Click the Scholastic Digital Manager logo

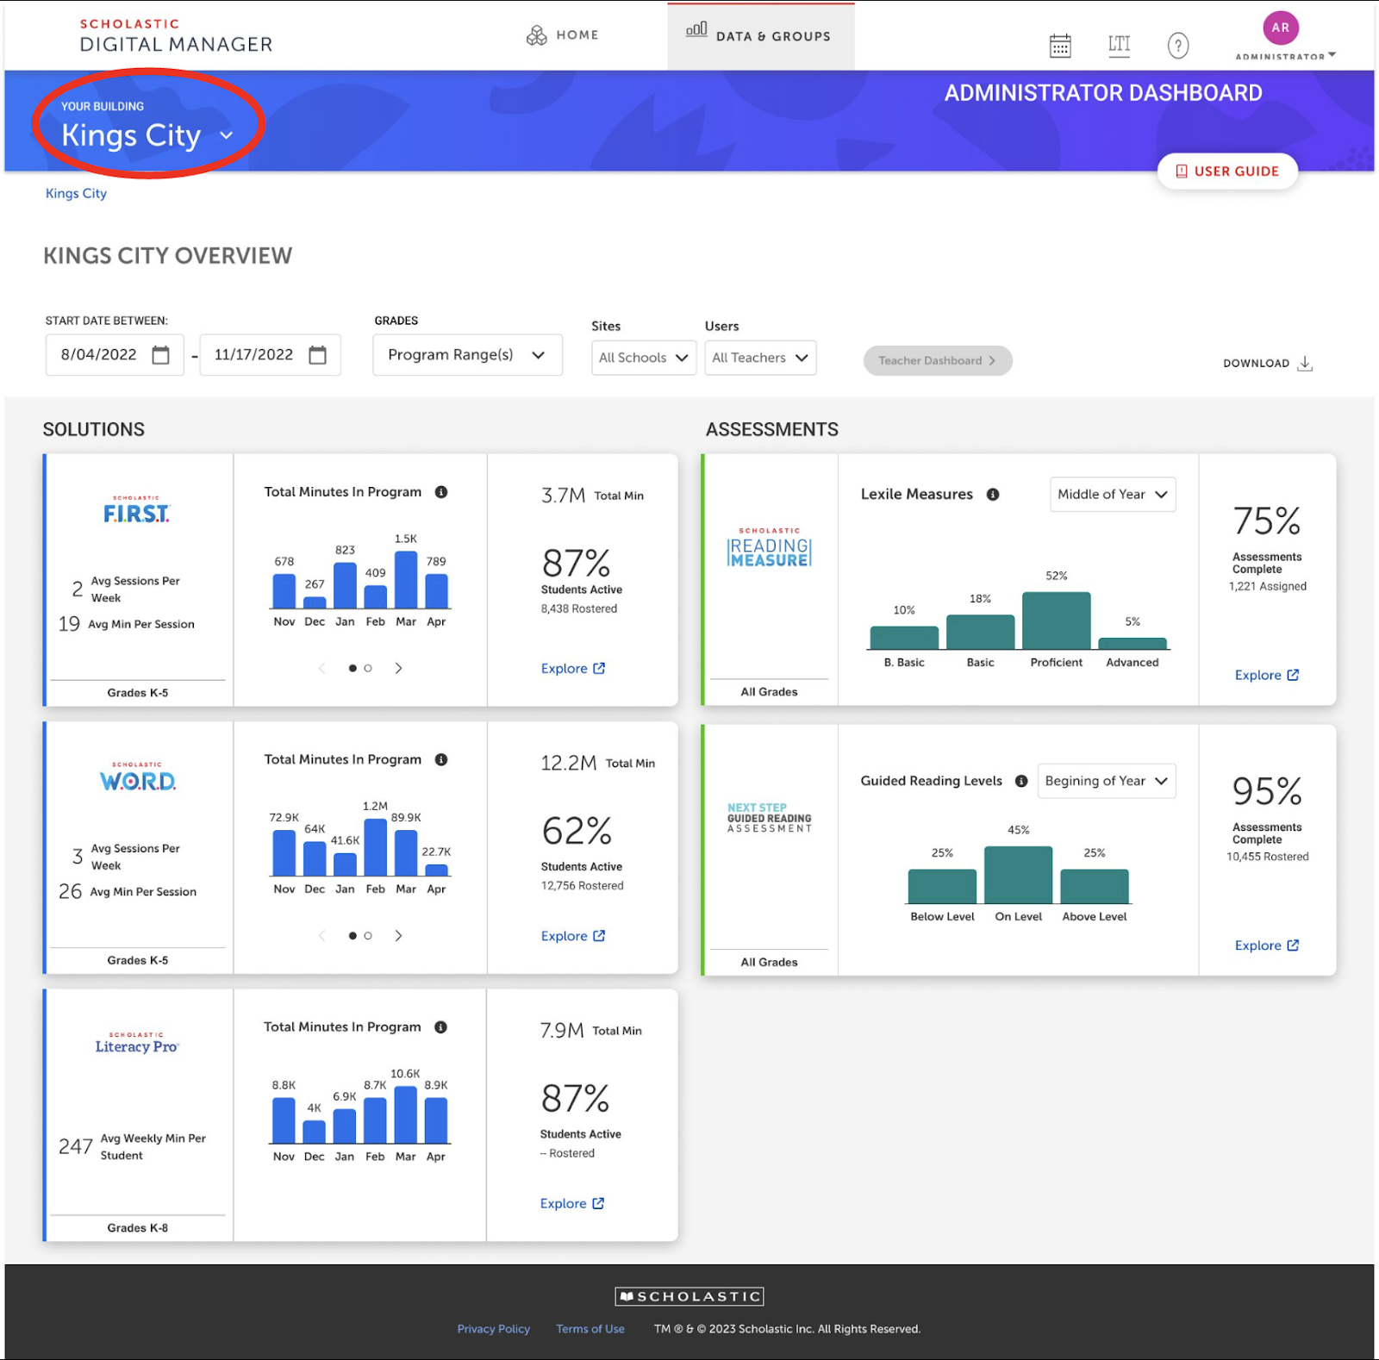(x=176, y=36)
